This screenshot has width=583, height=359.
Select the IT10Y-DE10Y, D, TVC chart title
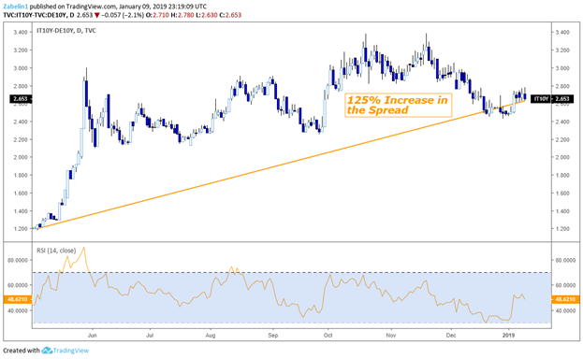pyautogui.click(x=66, y=31)
